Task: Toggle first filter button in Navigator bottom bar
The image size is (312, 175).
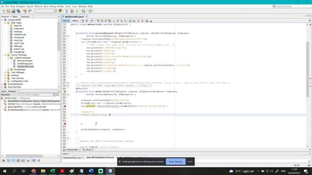Action: click(3, 160)
